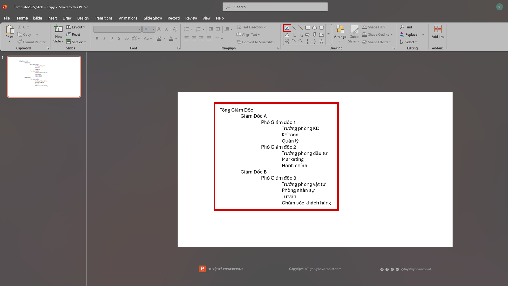Click the Replace button
The width and height of the screenshot is (508, 286).
coord(409,34)
